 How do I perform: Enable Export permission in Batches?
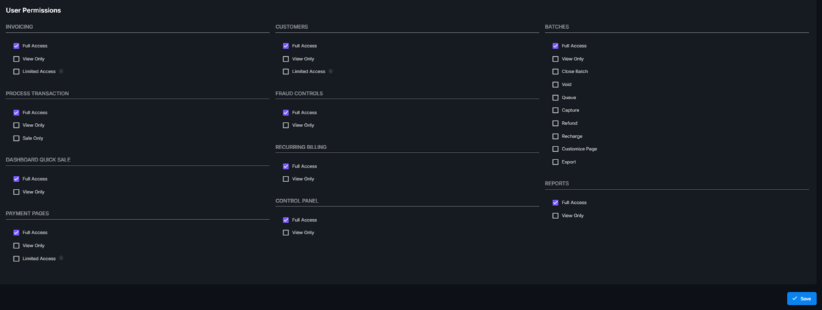point(556,162)
